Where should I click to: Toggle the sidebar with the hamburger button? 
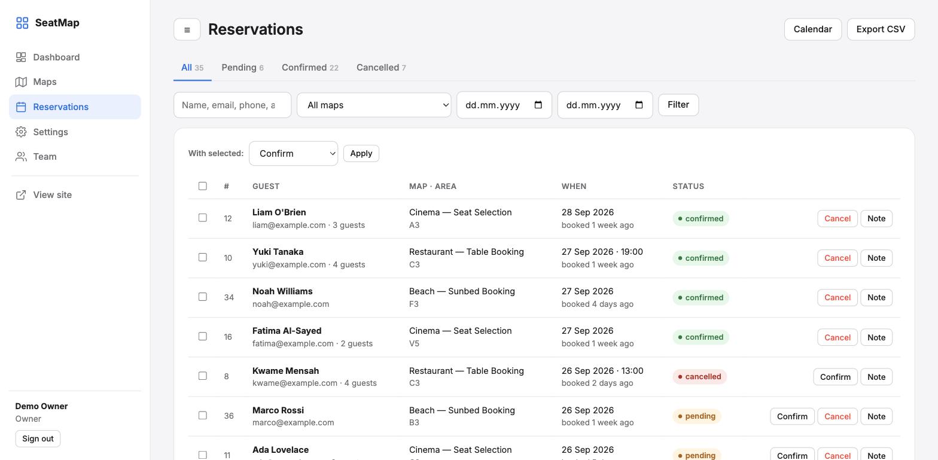(187, 29)
